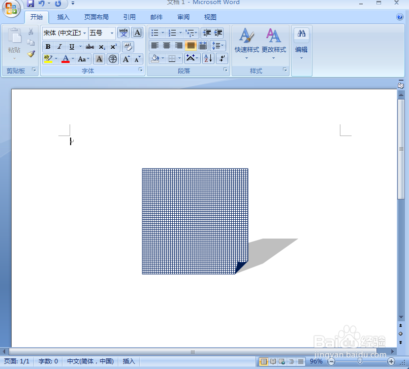Viewport: 409px width, 369px height.
Task: Apply strikethrough formatting
Action: coord(90,47)
